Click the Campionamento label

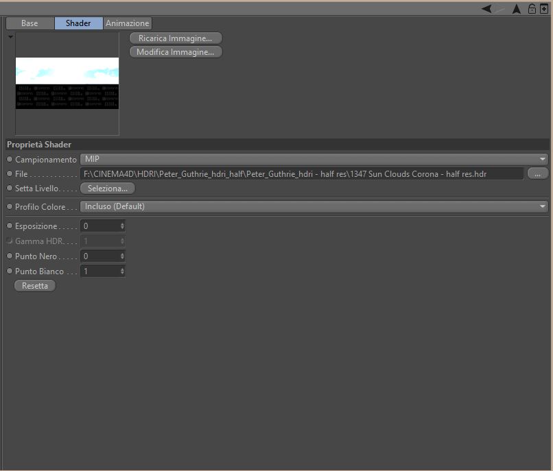pyautogui.click(x=46, y=160)
